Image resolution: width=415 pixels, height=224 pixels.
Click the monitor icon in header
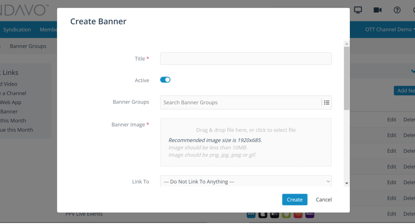pos(358,10)
